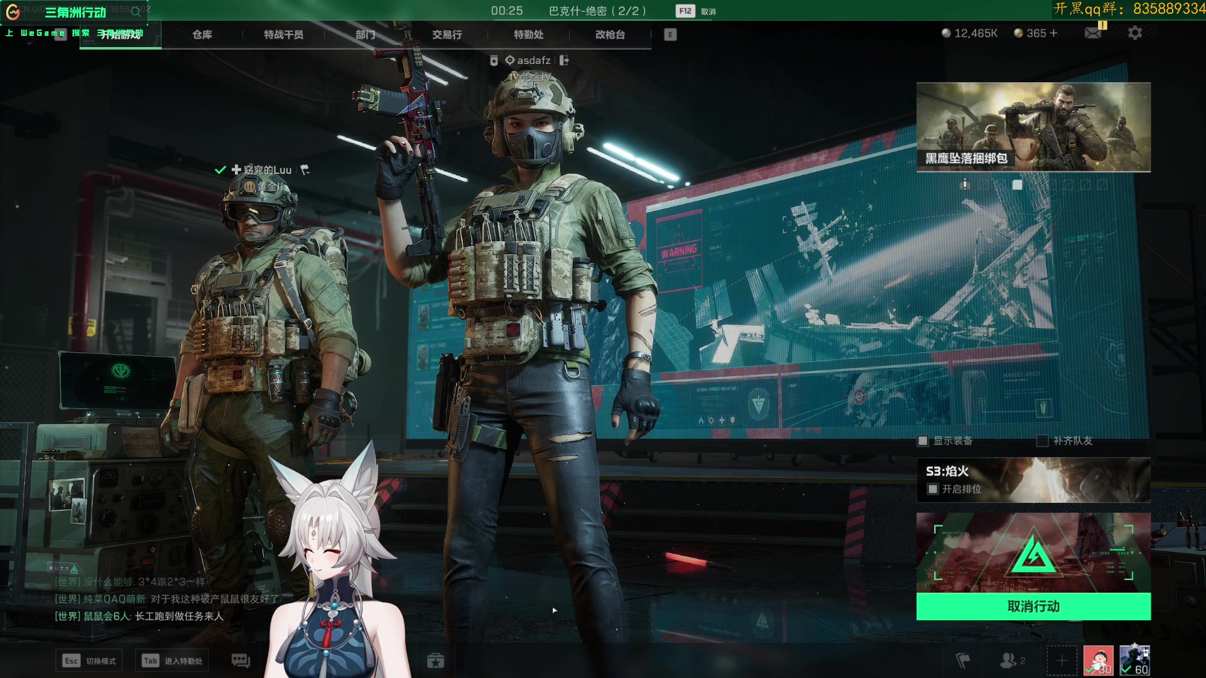Open the 仓库 warehouse tab
This screenshot has height=678, width=1206.
click(202, 35)
